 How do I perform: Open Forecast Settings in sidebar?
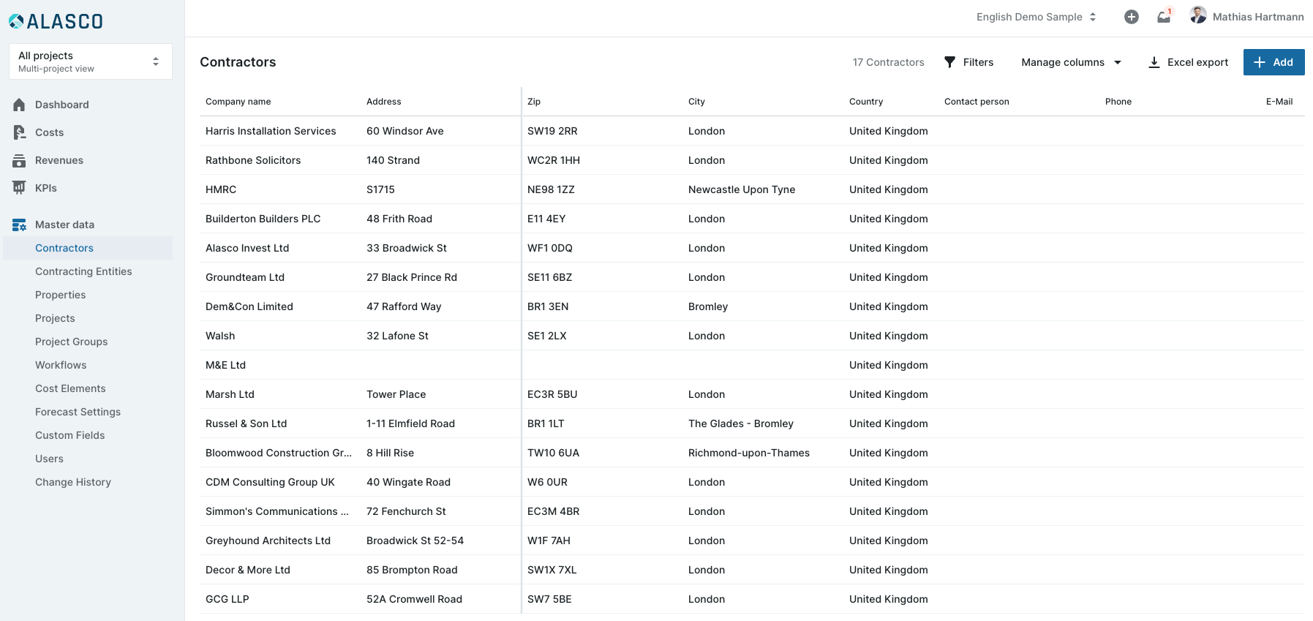click(78, 412)
